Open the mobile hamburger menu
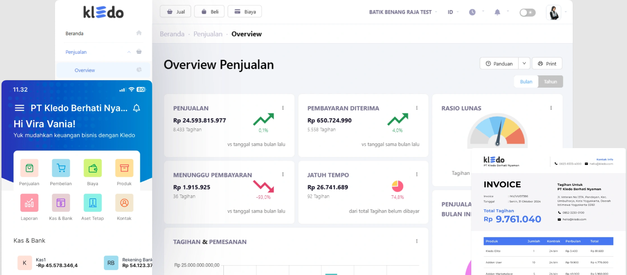The width and height of the screenshot is (627, 275). tap(19, 108)
